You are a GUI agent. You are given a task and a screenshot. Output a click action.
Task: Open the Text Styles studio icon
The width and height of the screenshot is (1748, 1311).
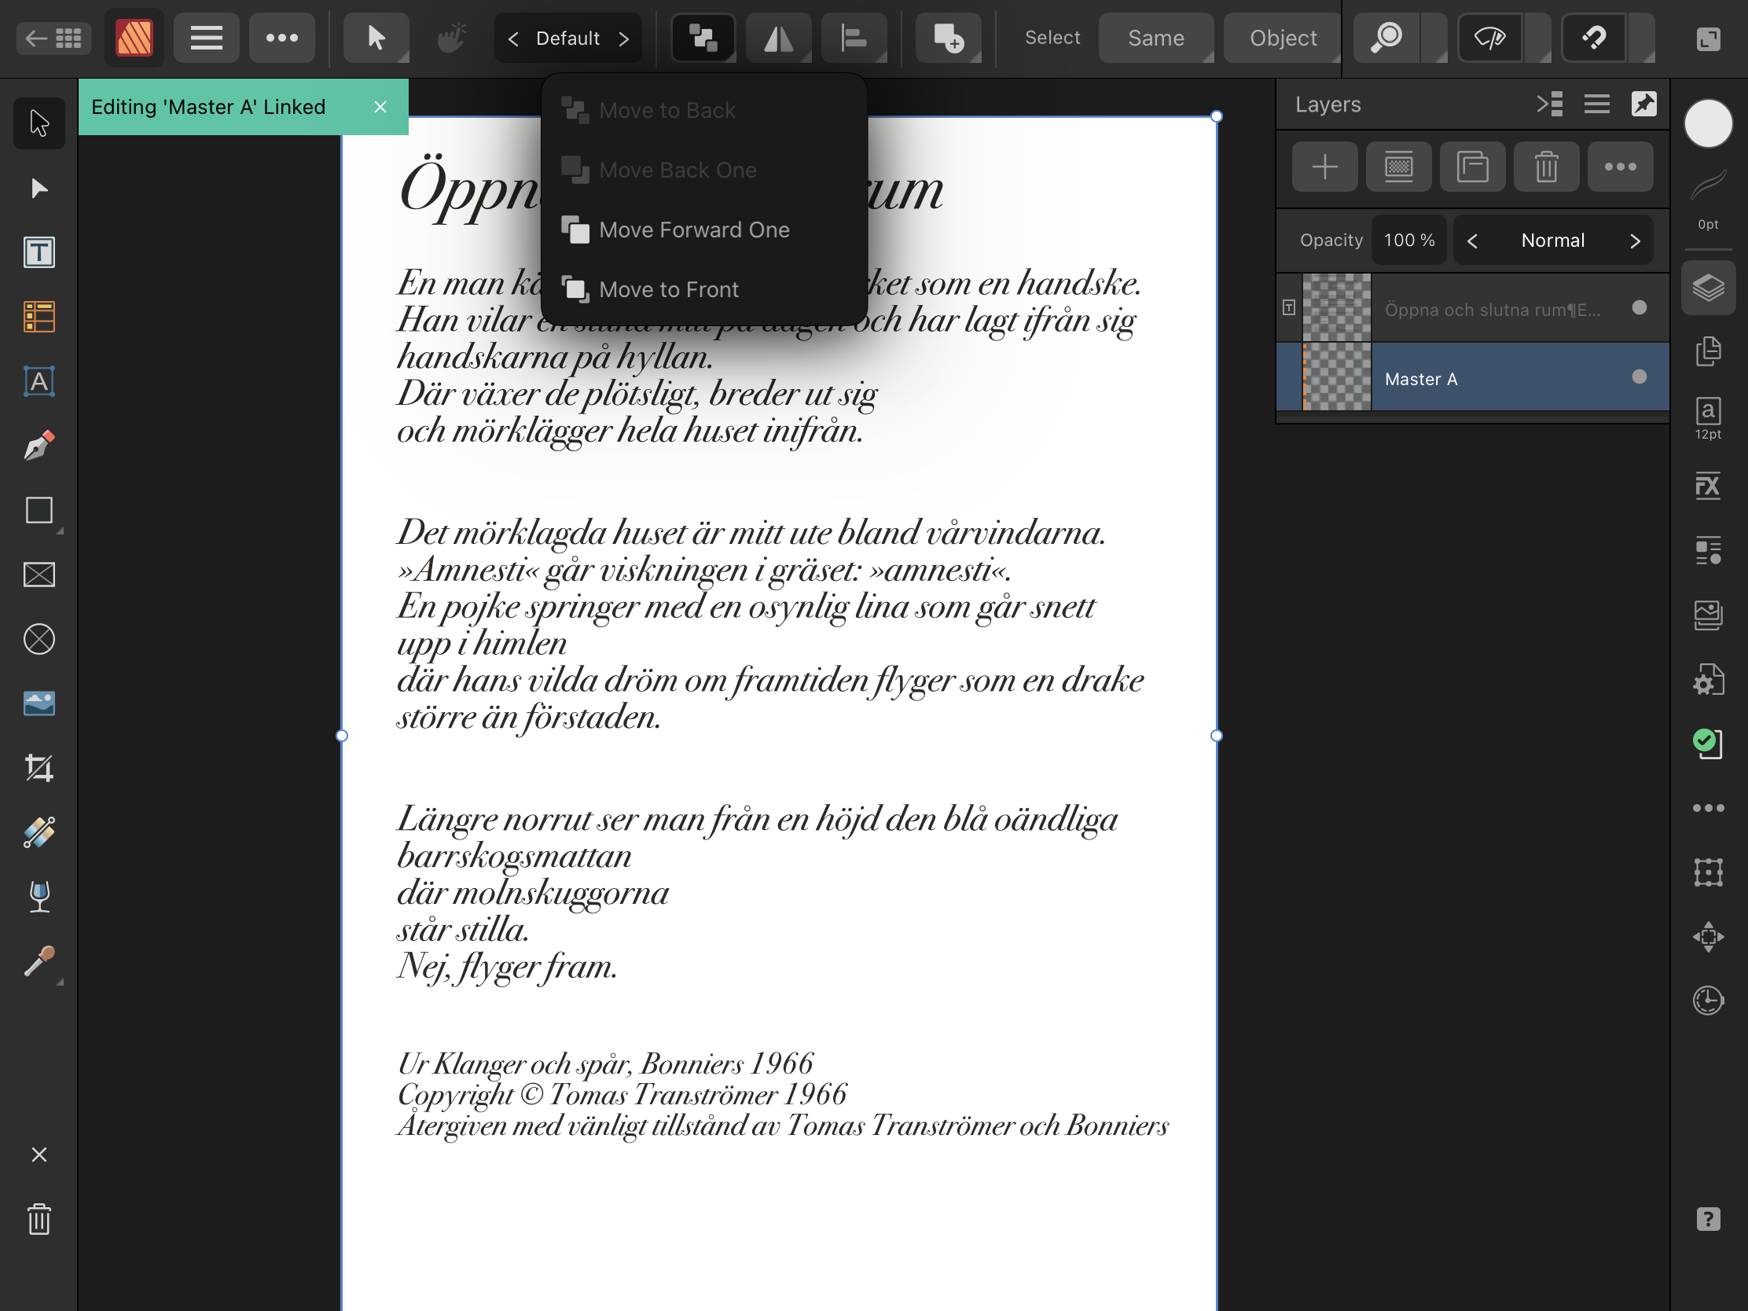pos(1708,550)
